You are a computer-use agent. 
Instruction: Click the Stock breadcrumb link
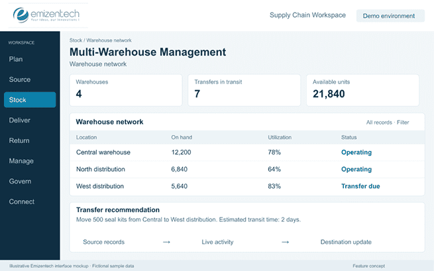tap(76, 40)
